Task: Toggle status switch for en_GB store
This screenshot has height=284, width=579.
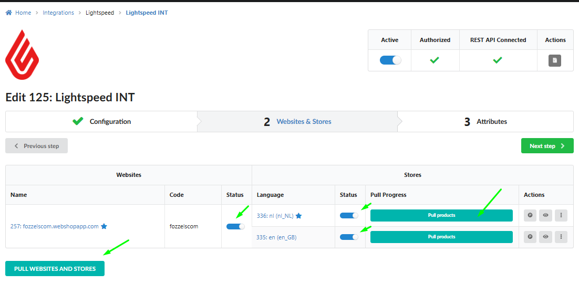Action: (x=349, y=237)
